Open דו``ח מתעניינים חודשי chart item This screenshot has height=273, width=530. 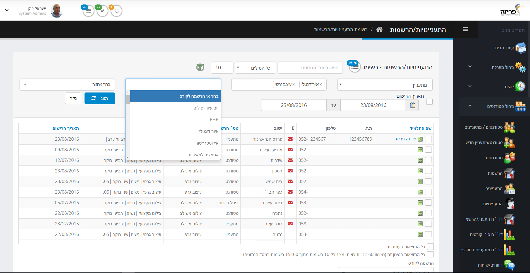coord(488,250)
